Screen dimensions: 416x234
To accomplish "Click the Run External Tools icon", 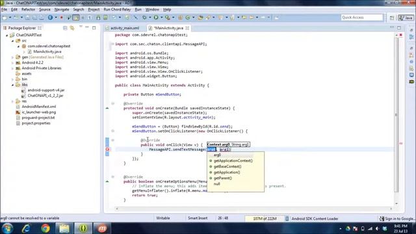I will 168,18.
